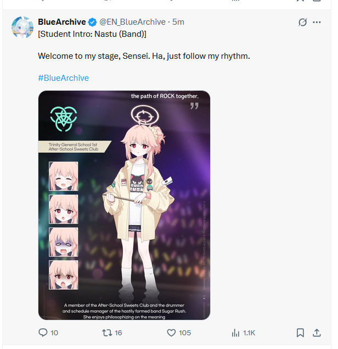Repost this BlueArchive tweet
This screenshot has width=338, height=349.
point(107,333)
